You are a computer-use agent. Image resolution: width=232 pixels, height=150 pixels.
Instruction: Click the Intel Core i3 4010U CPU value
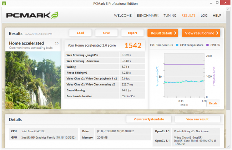(34, 131)
